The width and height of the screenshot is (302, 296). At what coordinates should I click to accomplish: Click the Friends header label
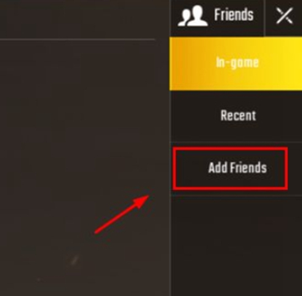click(x=234, y=15)
